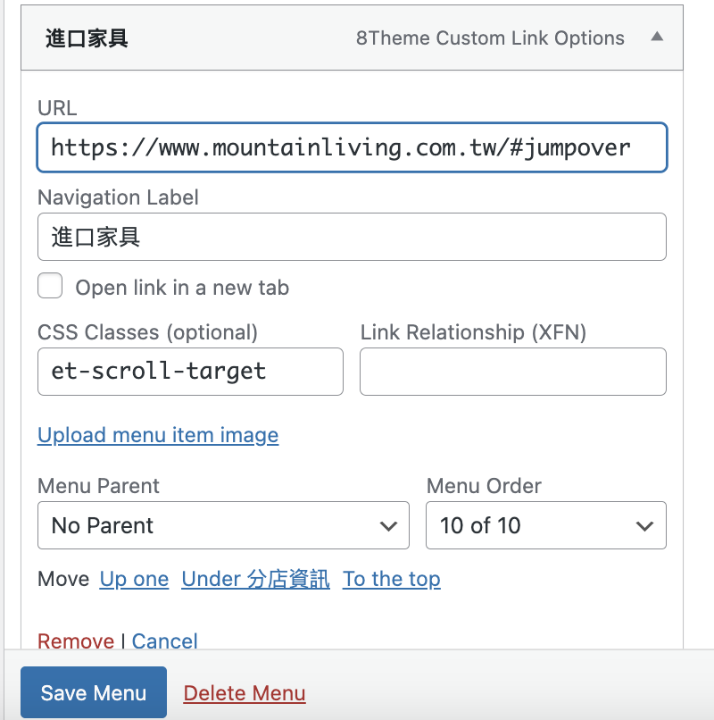Cancel menu item edits
714x720 pixels.
[165, 640]
